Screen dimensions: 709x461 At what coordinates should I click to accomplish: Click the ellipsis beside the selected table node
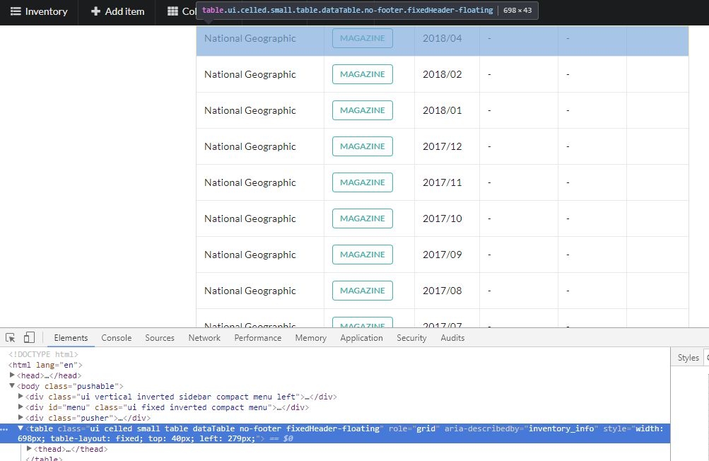pos(4,429)
